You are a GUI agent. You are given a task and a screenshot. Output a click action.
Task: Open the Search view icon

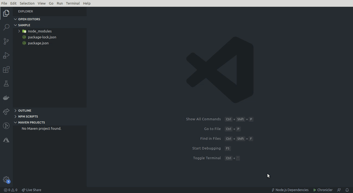(6, 27)
